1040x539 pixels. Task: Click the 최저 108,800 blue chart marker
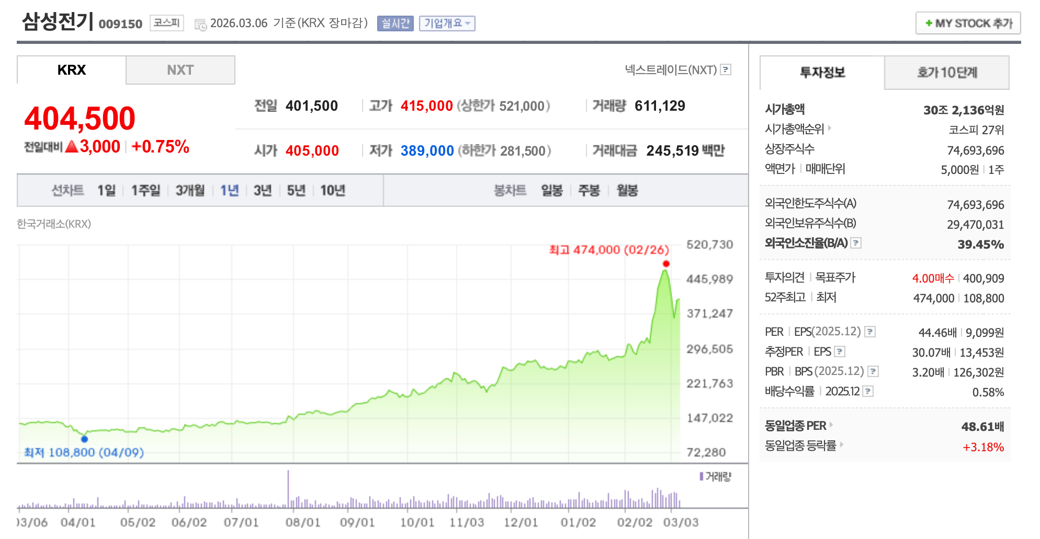(x=85, y=439)
